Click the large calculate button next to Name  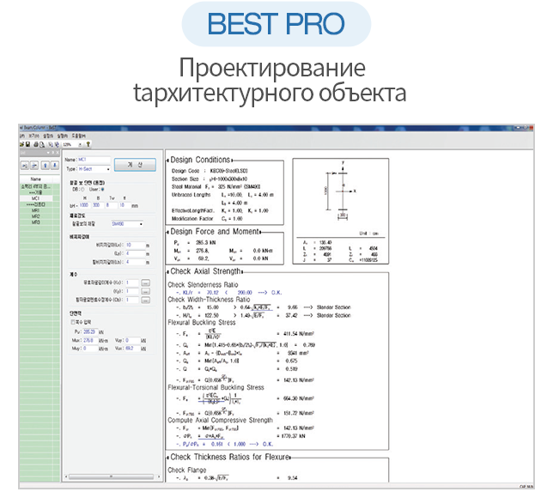click(x=135, y=165)
